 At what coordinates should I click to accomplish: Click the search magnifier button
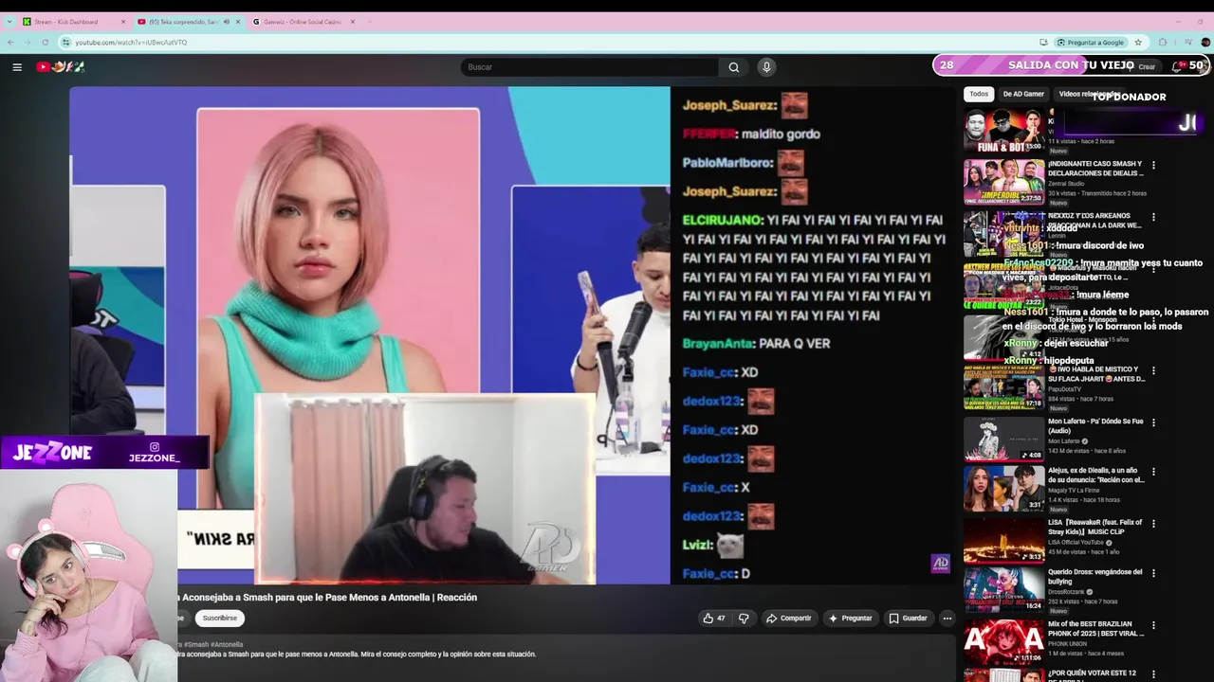pos(733,67)
